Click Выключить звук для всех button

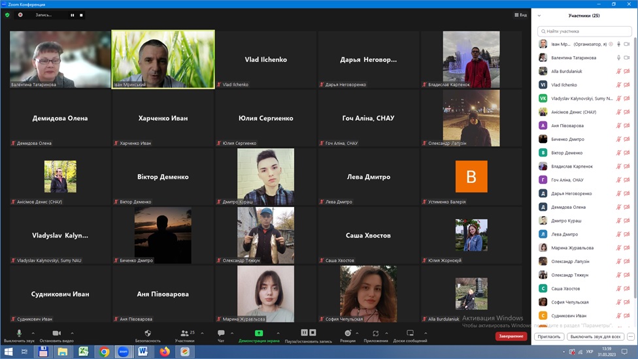click(x=596, y=336)
